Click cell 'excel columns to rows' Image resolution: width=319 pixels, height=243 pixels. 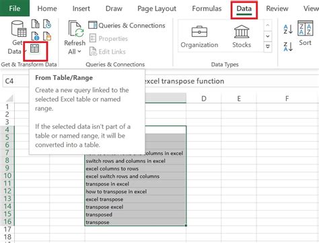[135, 168]
